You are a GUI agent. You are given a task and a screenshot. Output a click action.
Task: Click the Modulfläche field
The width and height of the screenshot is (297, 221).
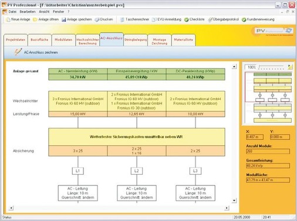pyautogui.click(x=268, y=180)
